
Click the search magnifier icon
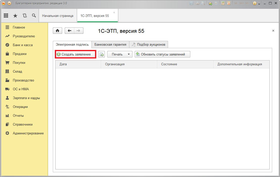tap(34, 16)
